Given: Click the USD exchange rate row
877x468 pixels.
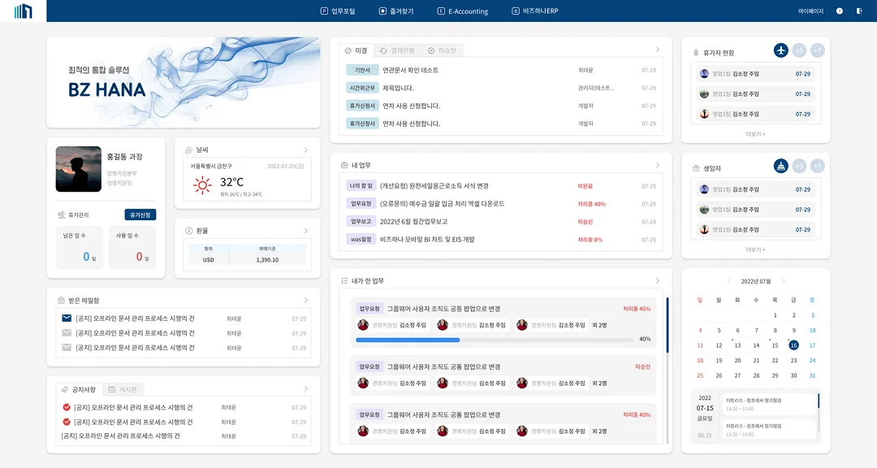Looking at the screenshot, I should pyautogui.click(x=247, y=260).
